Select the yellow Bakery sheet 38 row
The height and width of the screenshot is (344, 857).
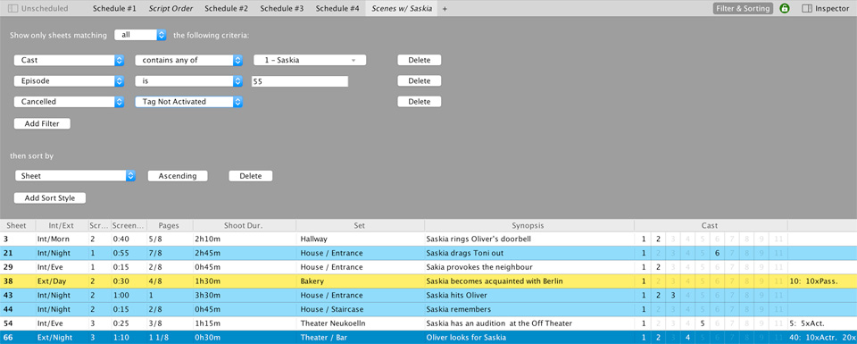[x=428, y=281]
